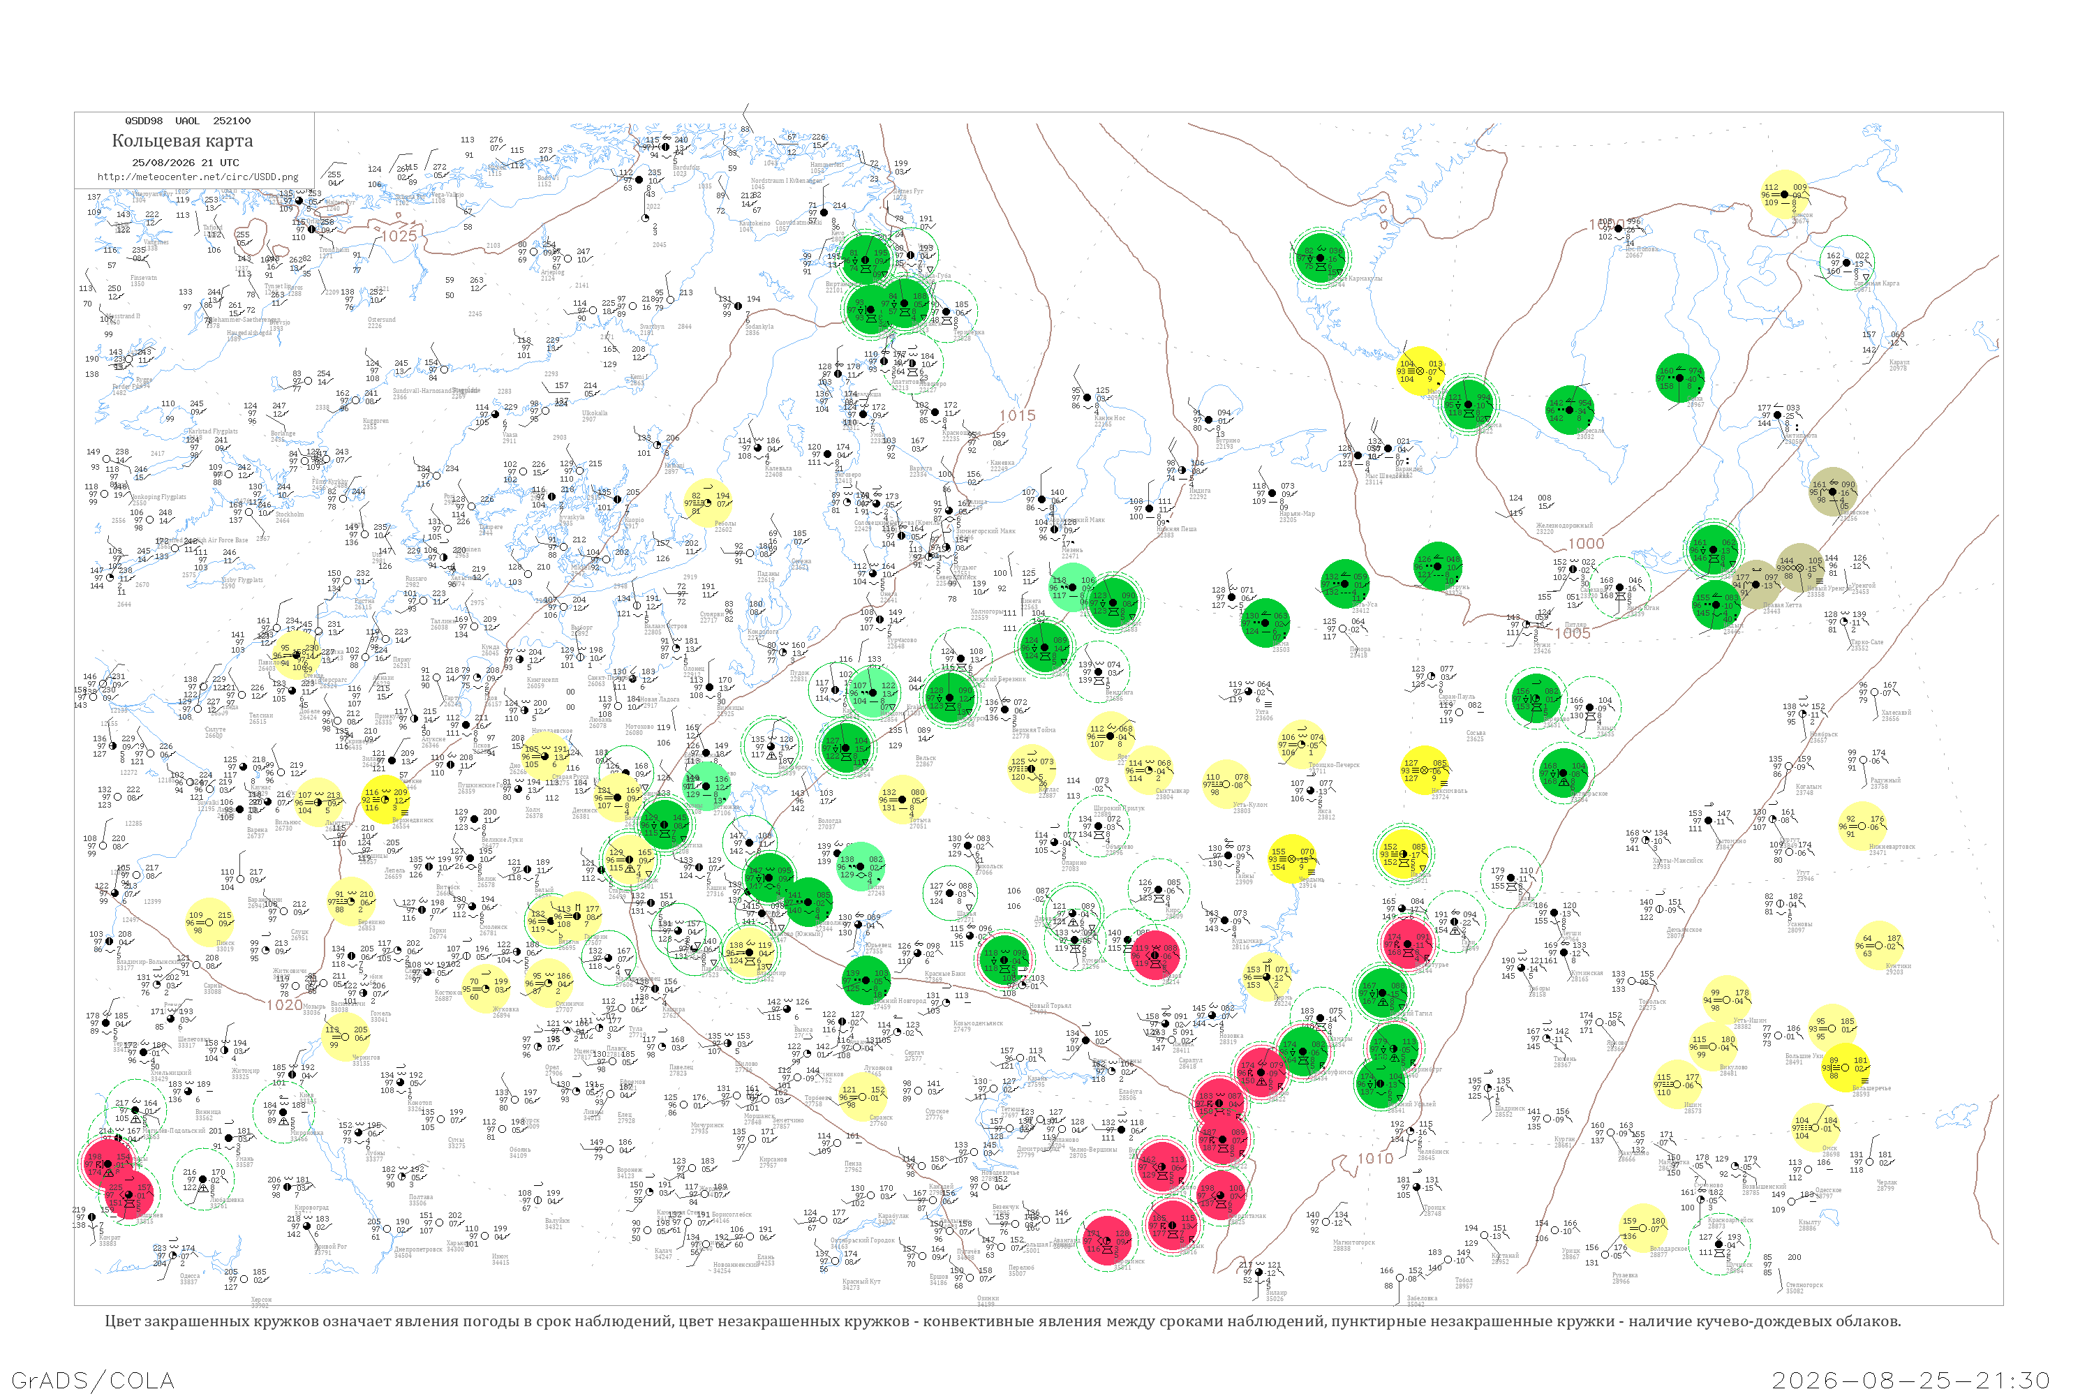This screenshot has height=1396, width=2094.
Task: Click the "Пинск" station label
Action: [x=225, y=943]
